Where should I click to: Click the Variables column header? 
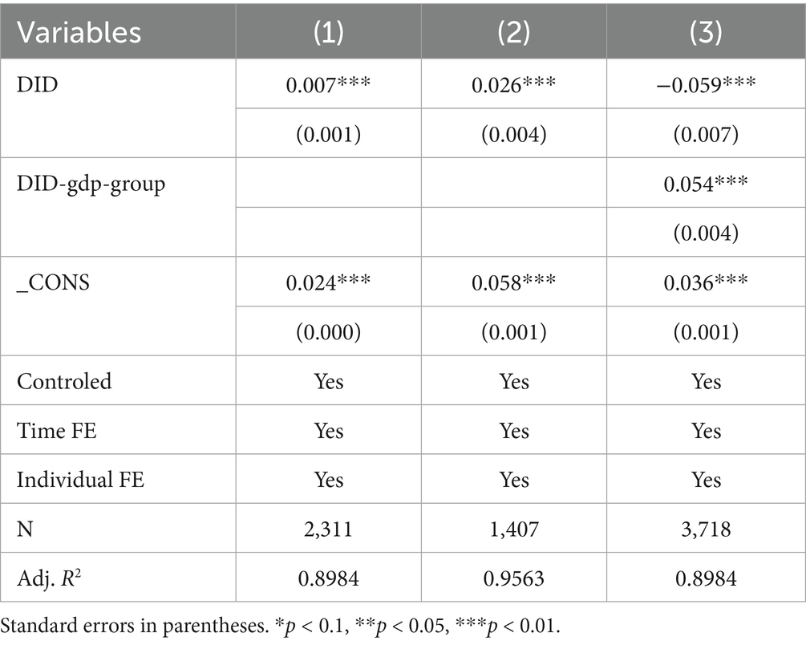point(79,31)
